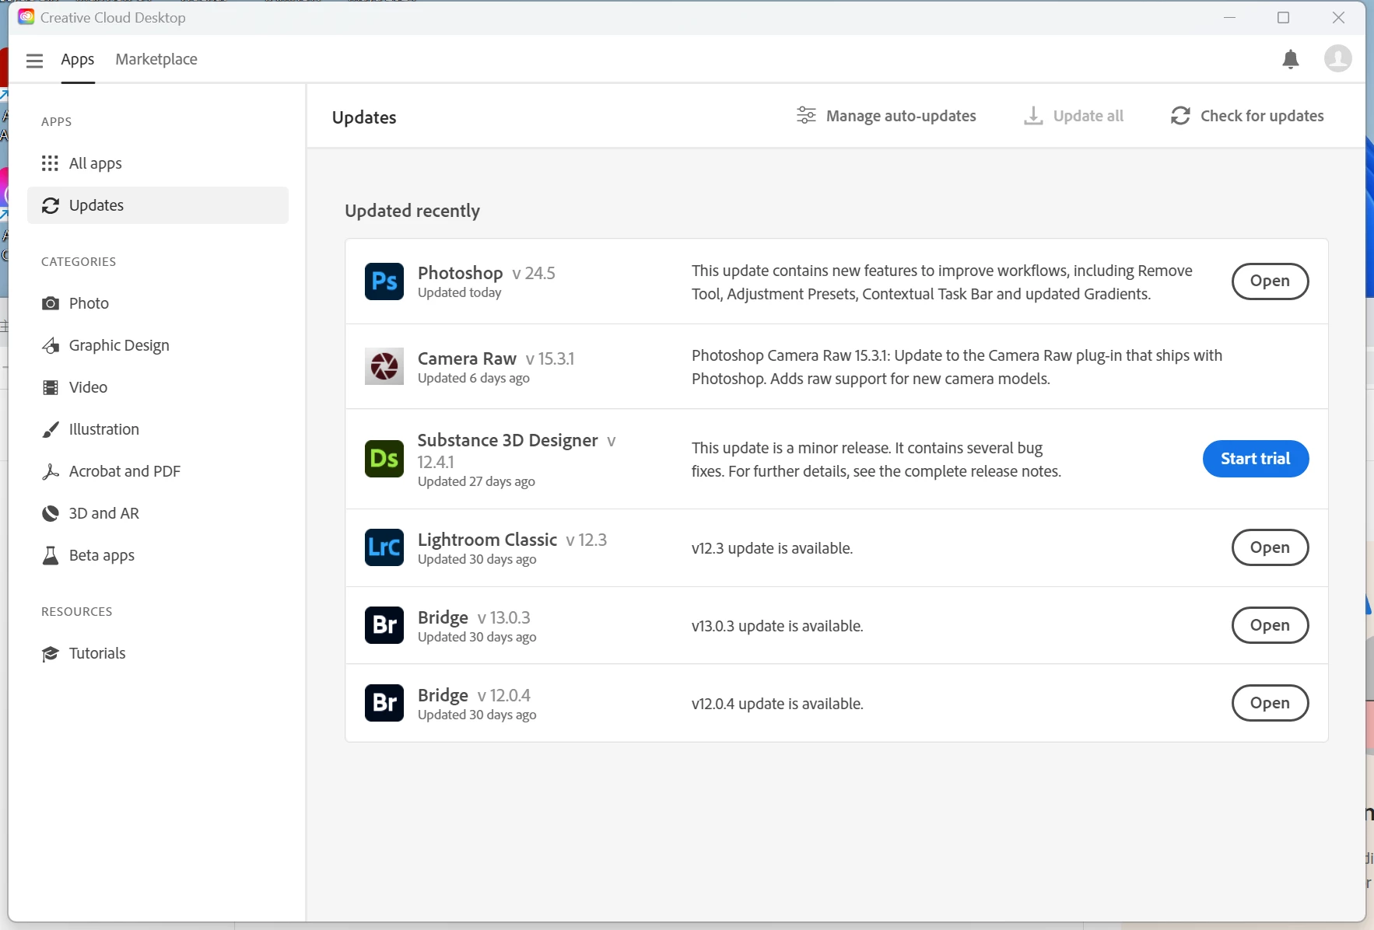Open the 3D and AR category
This screenshot has height=930, width=1374.
click(158, 513)
